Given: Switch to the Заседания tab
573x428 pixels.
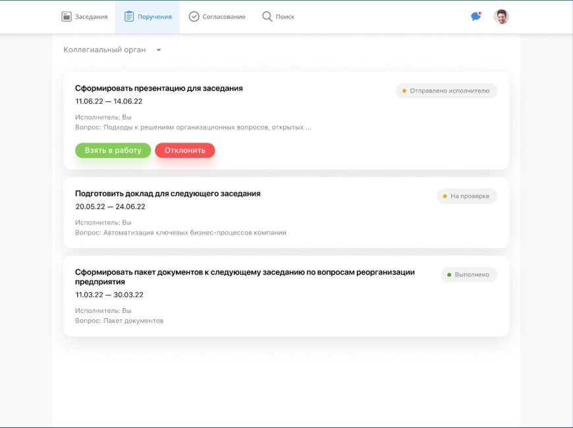Looking at the screenshot, I should pos(91,17).
